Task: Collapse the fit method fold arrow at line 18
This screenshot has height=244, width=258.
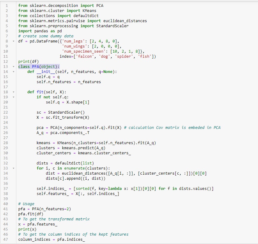Action: [13, 92]
